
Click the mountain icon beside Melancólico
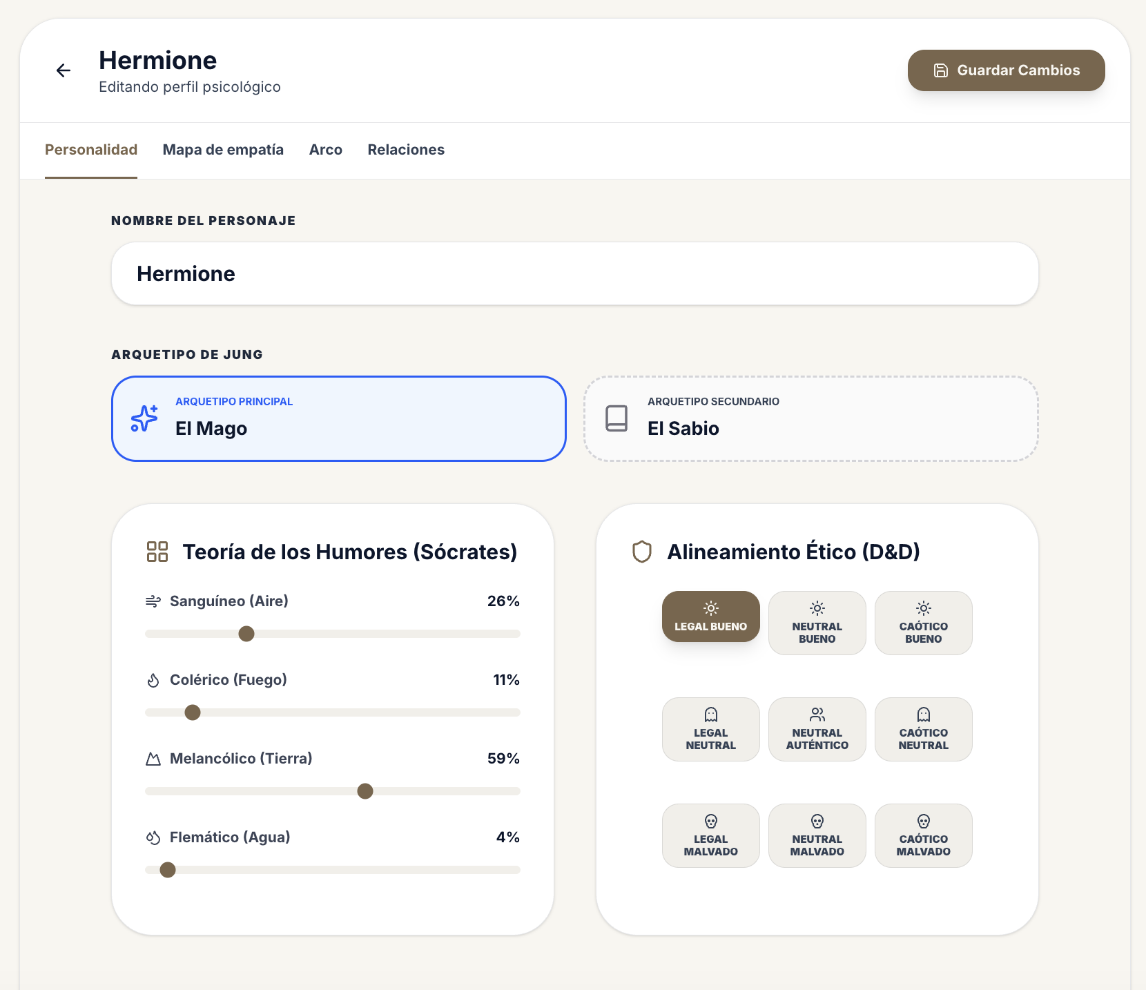[x=153, y=758]
